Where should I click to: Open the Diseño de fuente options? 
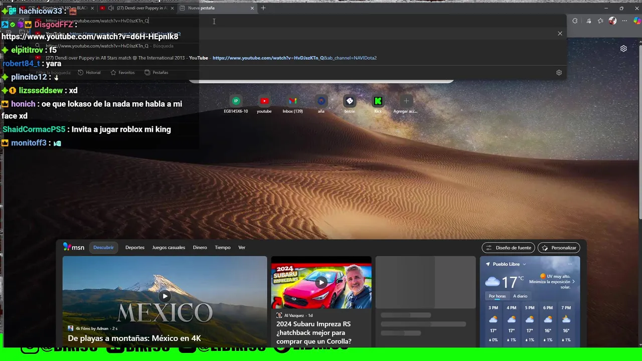509,248
